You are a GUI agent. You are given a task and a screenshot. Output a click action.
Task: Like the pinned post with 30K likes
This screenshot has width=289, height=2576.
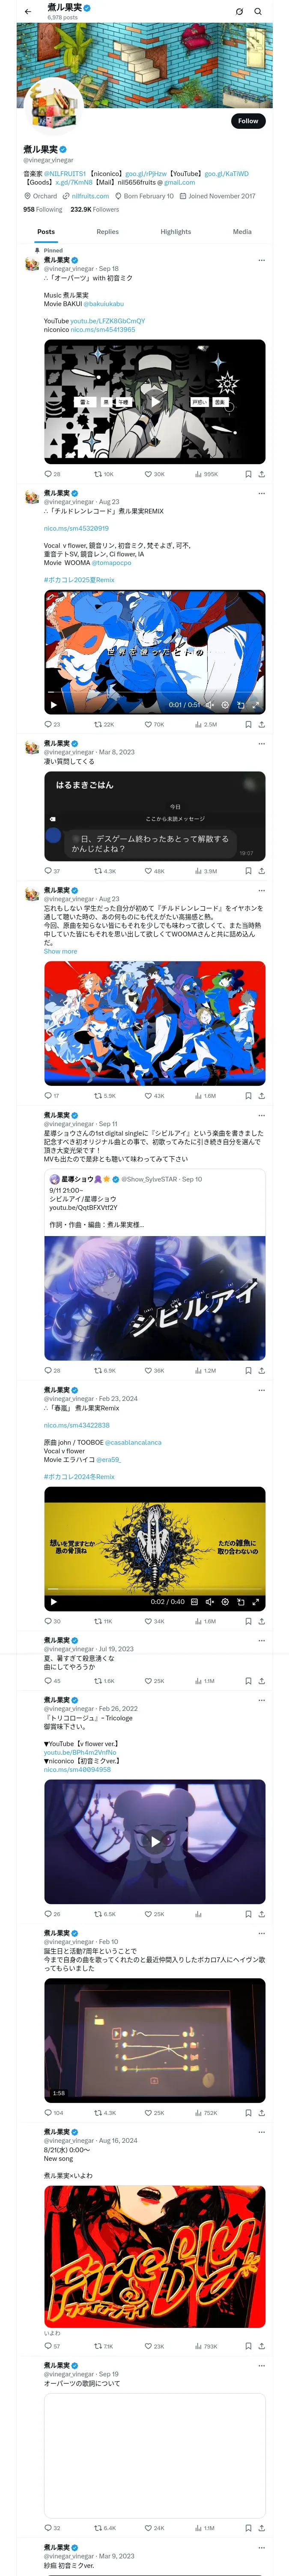[155, 474]
